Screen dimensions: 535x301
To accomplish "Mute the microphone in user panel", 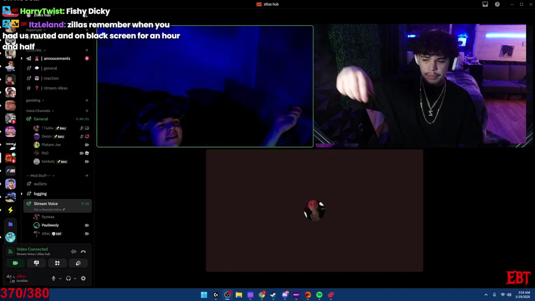I will 53,278.
